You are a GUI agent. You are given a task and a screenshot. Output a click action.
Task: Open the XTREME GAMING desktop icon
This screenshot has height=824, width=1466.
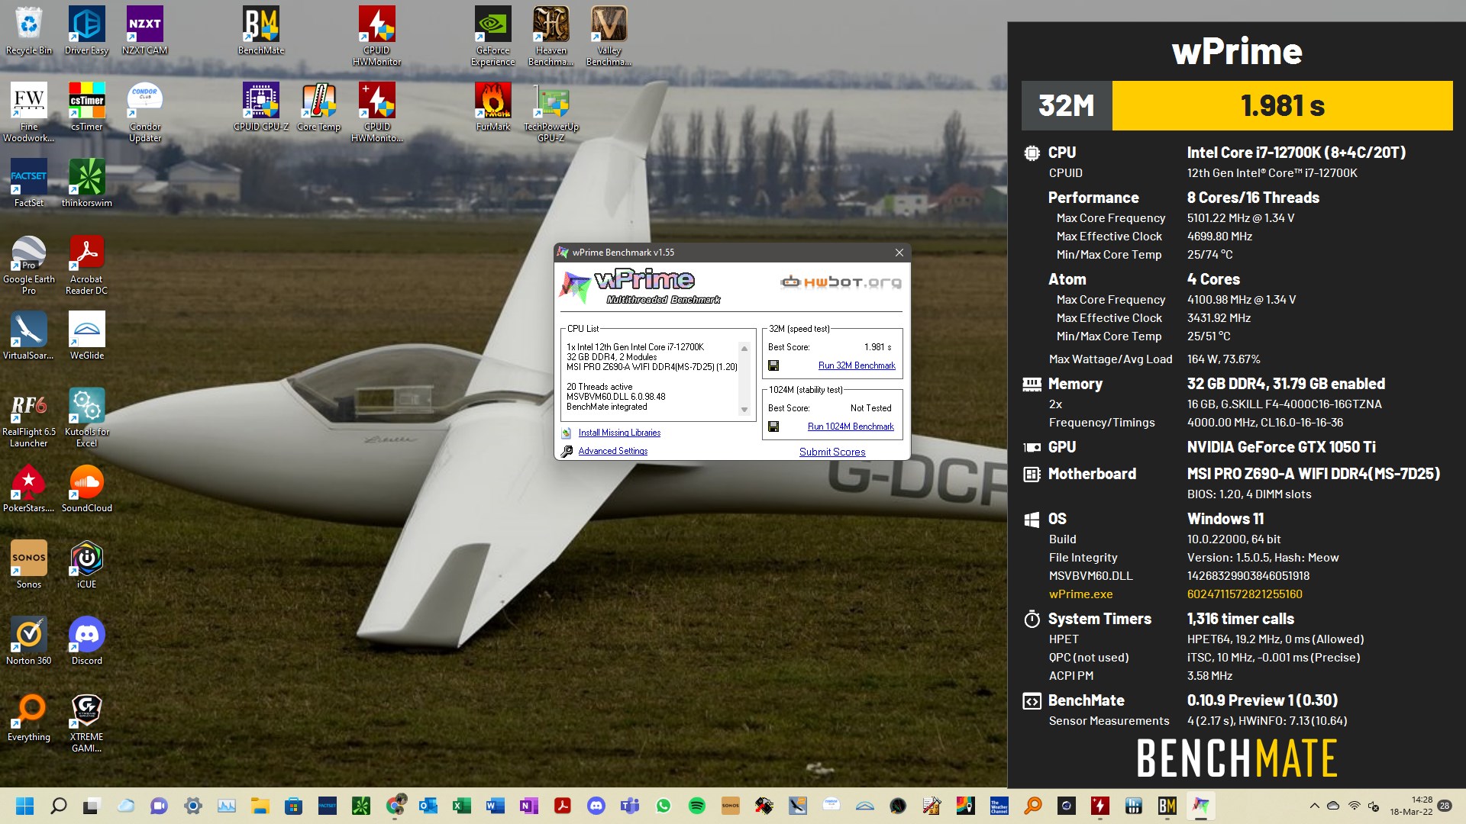pos(87,723)
